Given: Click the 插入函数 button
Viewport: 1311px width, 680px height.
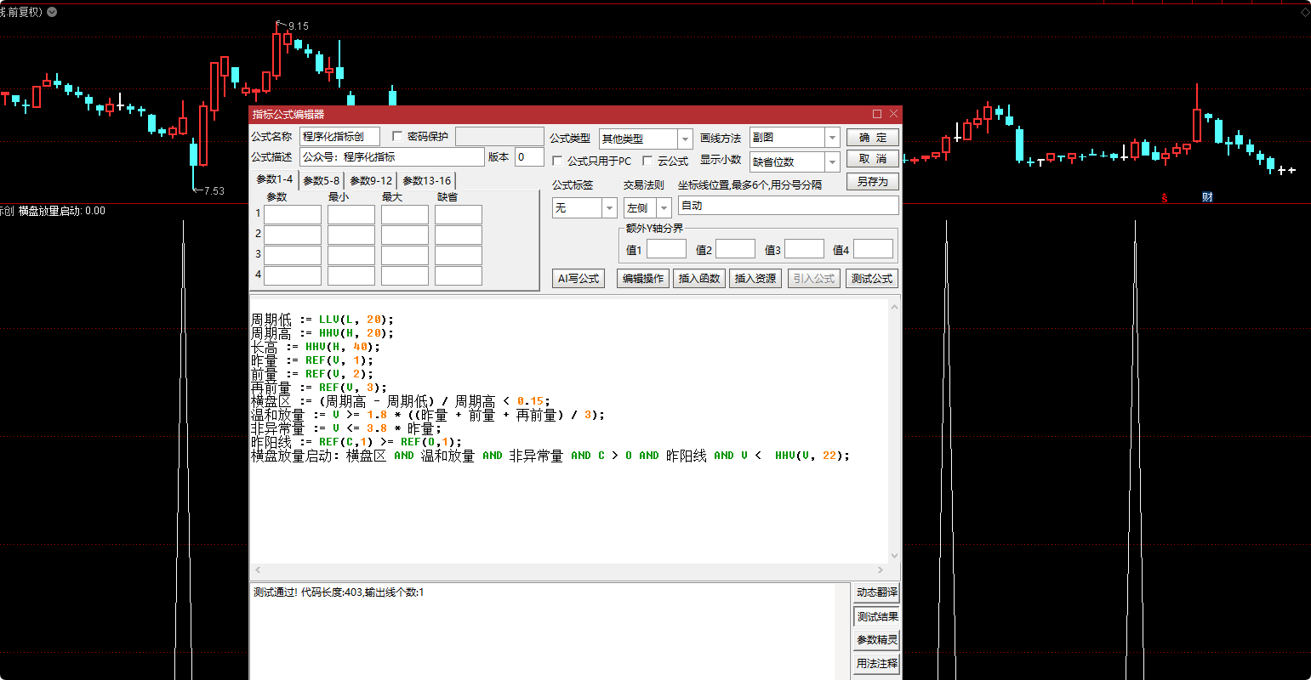Looking at the screenshot, I should [x=698, y=278].
